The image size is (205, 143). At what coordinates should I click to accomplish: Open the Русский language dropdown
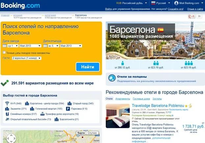point(161,3)
